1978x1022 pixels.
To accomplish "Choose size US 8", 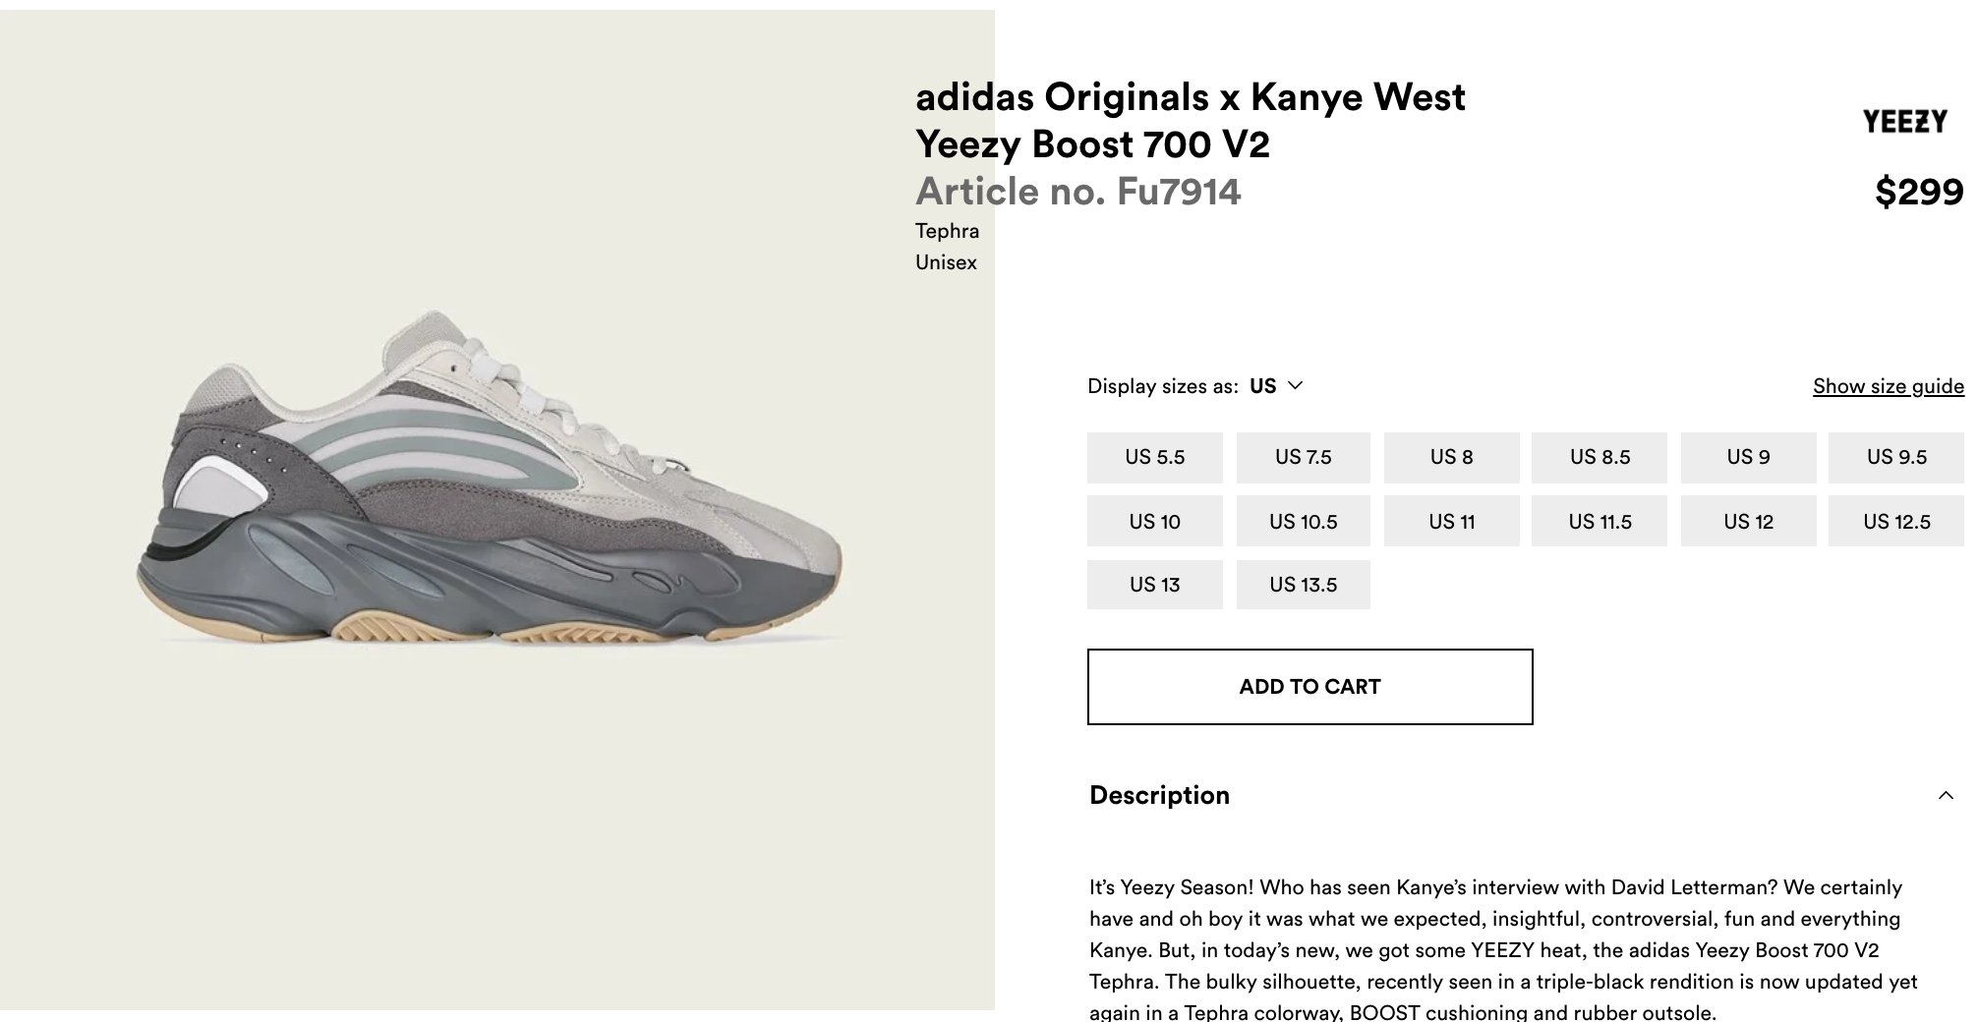I will tap(1452, 458).
